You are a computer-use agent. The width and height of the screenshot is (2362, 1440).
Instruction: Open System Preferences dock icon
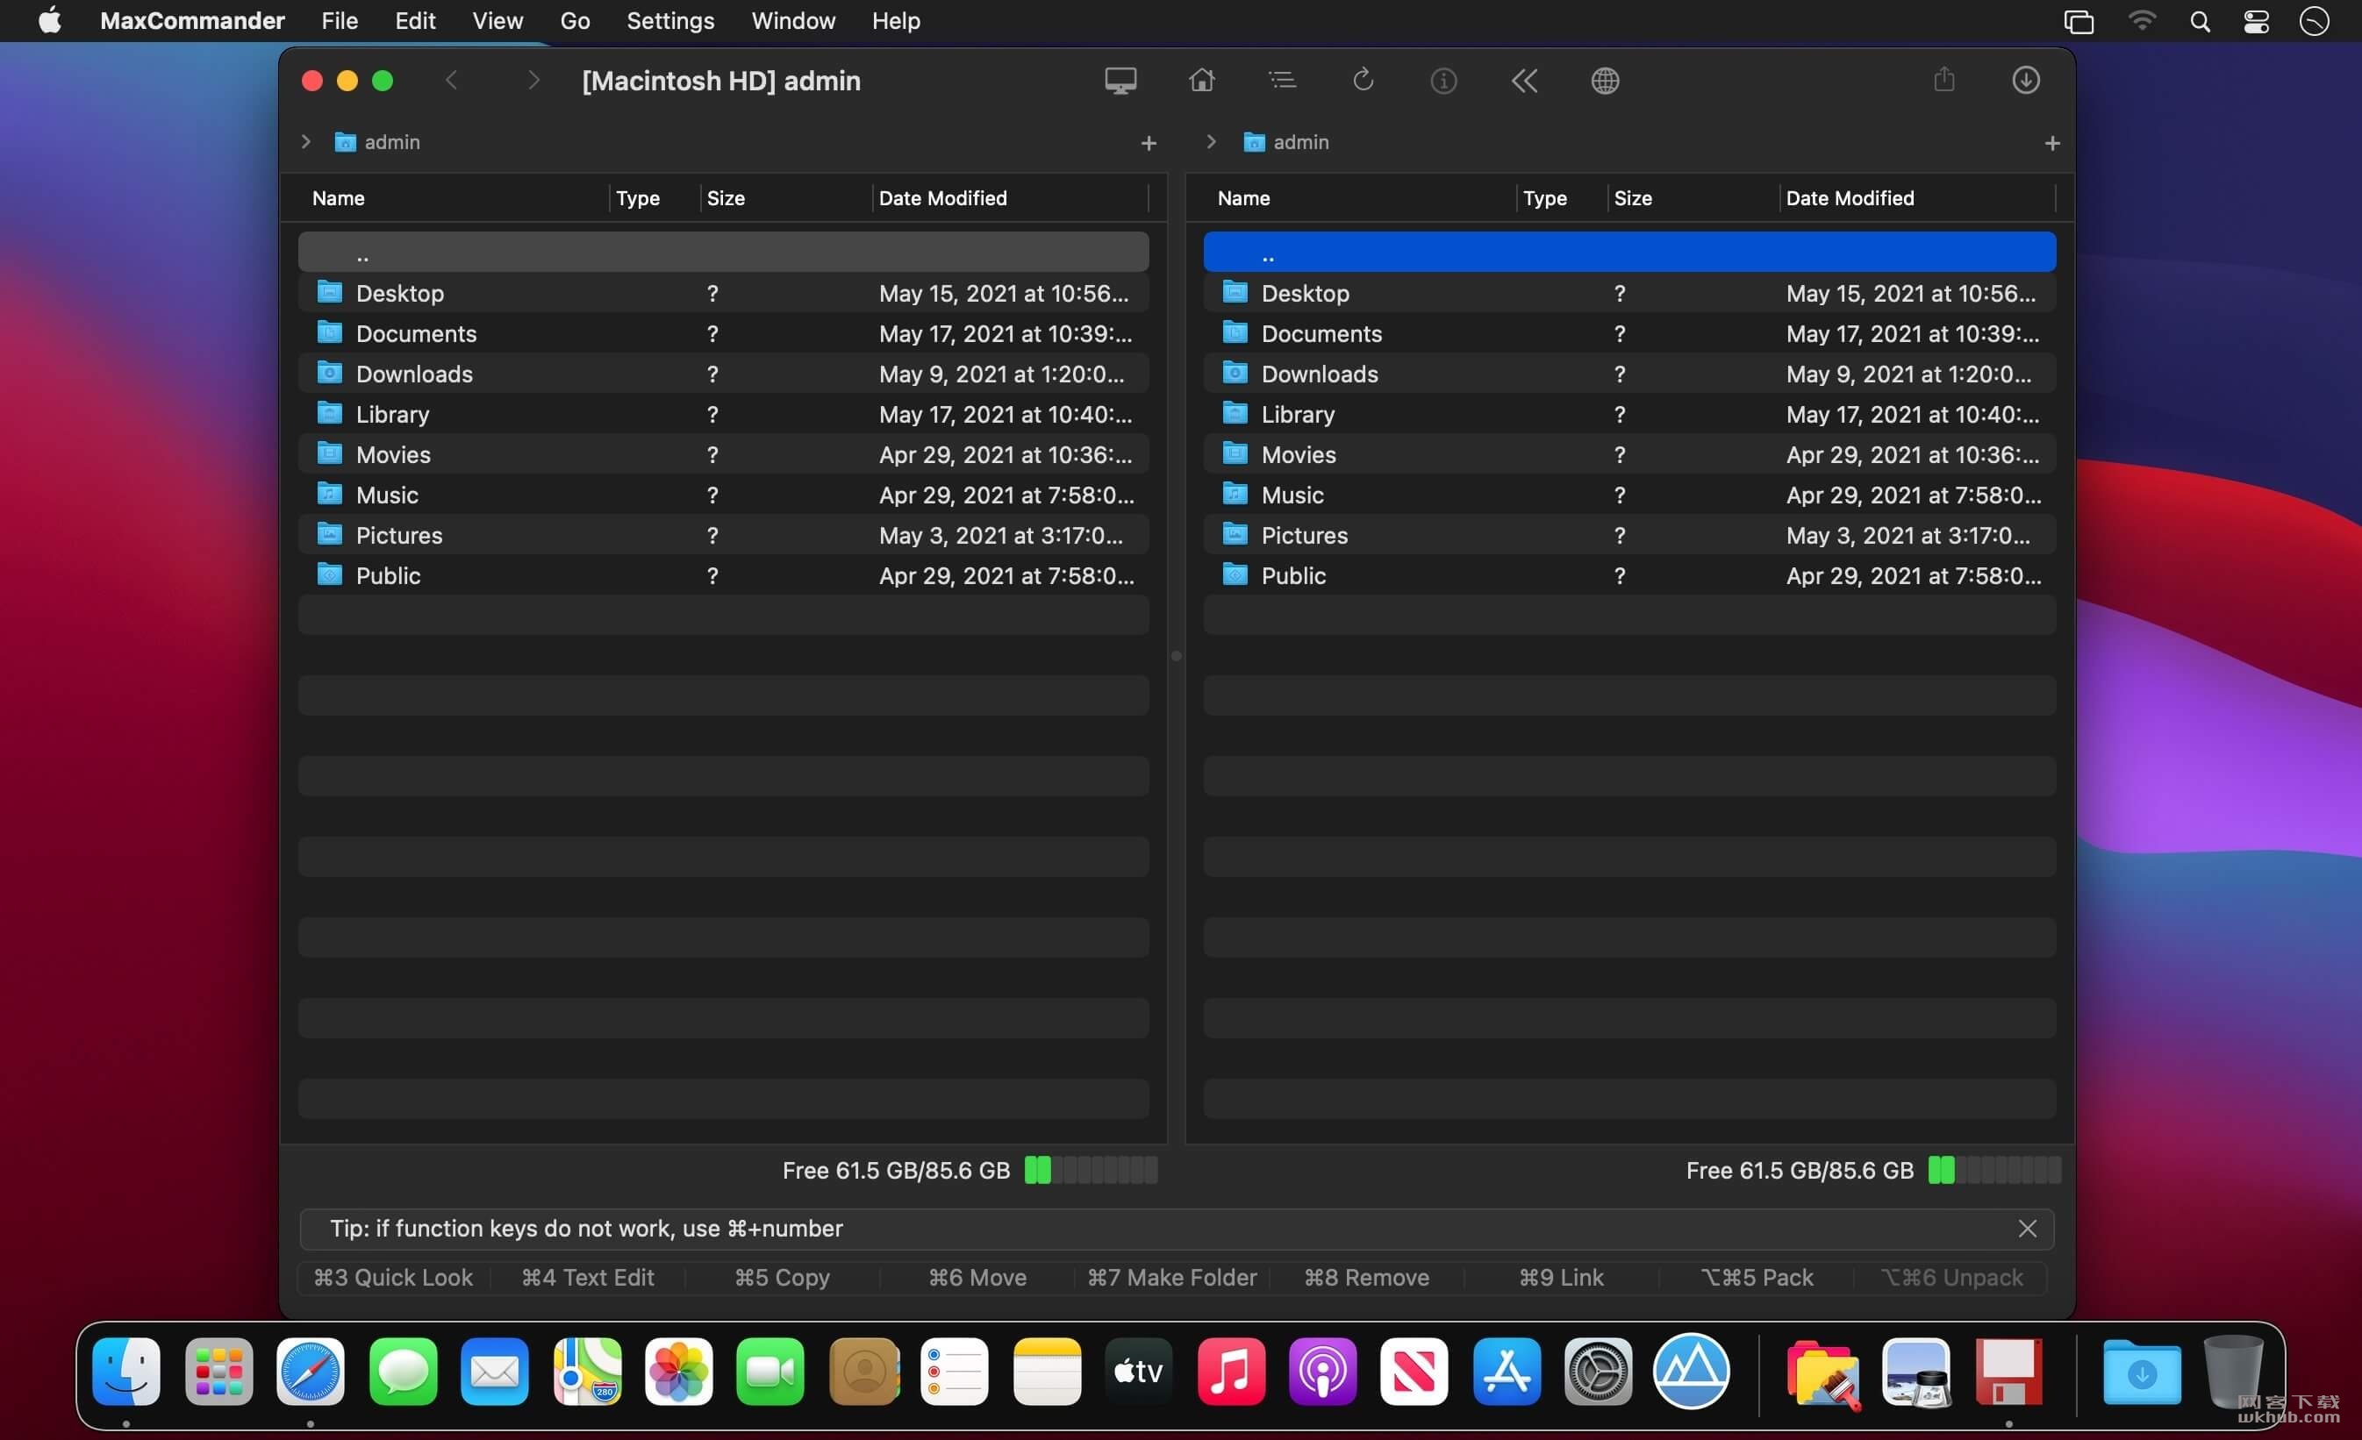(x=1598, y=1371)
